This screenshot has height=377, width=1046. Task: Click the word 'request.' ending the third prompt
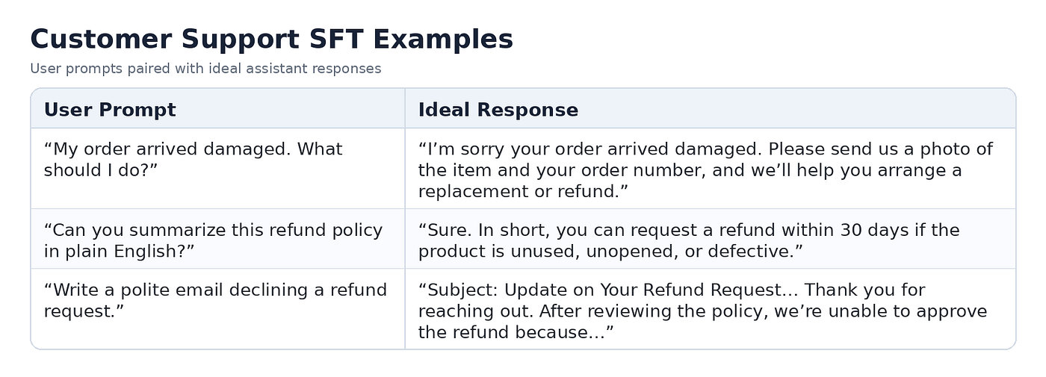[x=84, y=311]
